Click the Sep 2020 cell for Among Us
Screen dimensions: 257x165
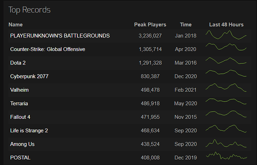pos(185,144)
